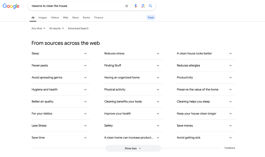Expand the Less Stress item
The image size is (265, 157).
click(60, 125)
